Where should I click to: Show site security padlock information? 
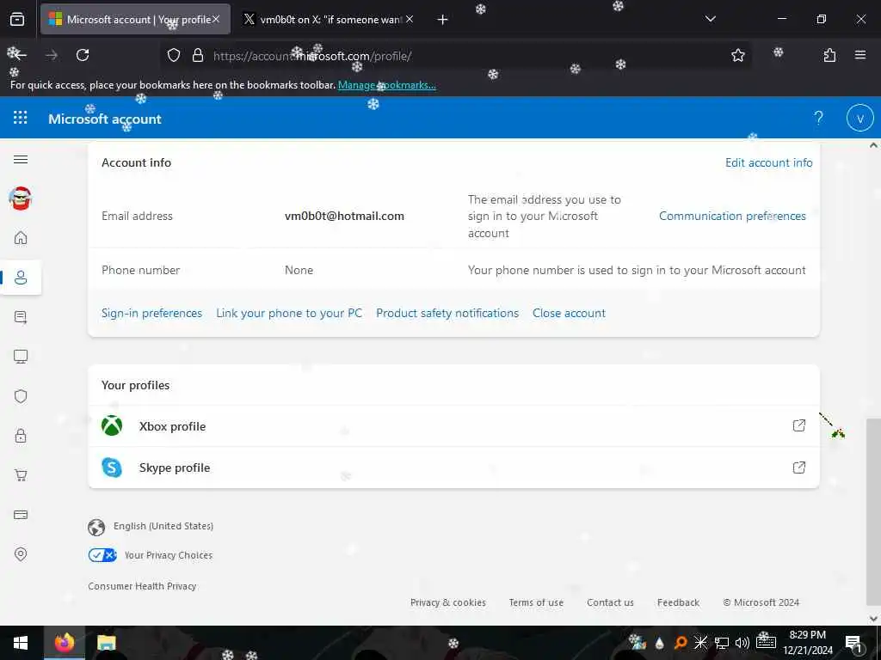coord(198,55)
